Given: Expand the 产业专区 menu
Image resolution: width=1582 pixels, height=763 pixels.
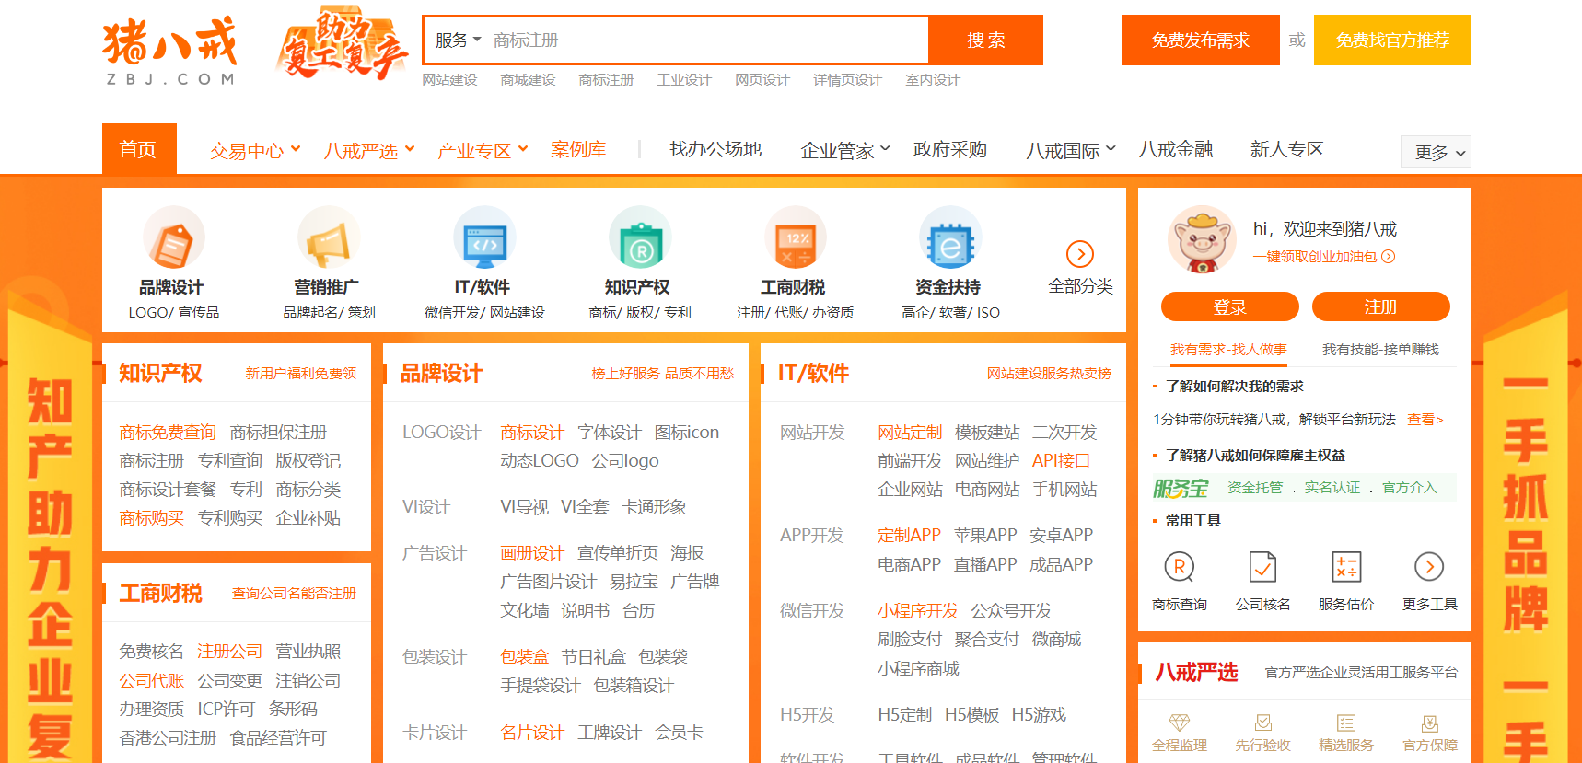Looking at the screenshot, I should point(483,150).
